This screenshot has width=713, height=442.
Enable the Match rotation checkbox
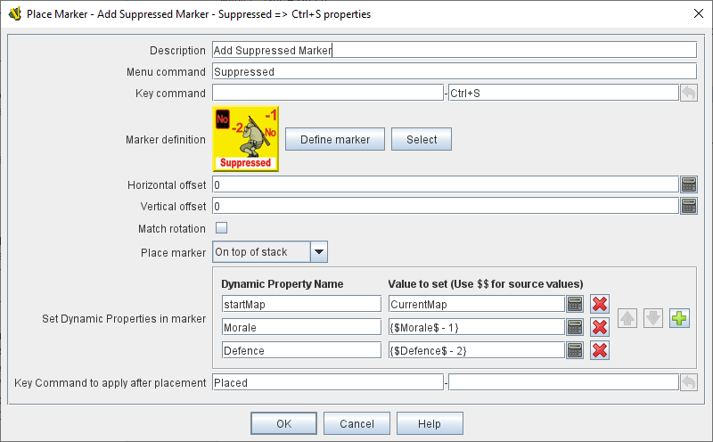pyautogui.click(x=221, y=228)
